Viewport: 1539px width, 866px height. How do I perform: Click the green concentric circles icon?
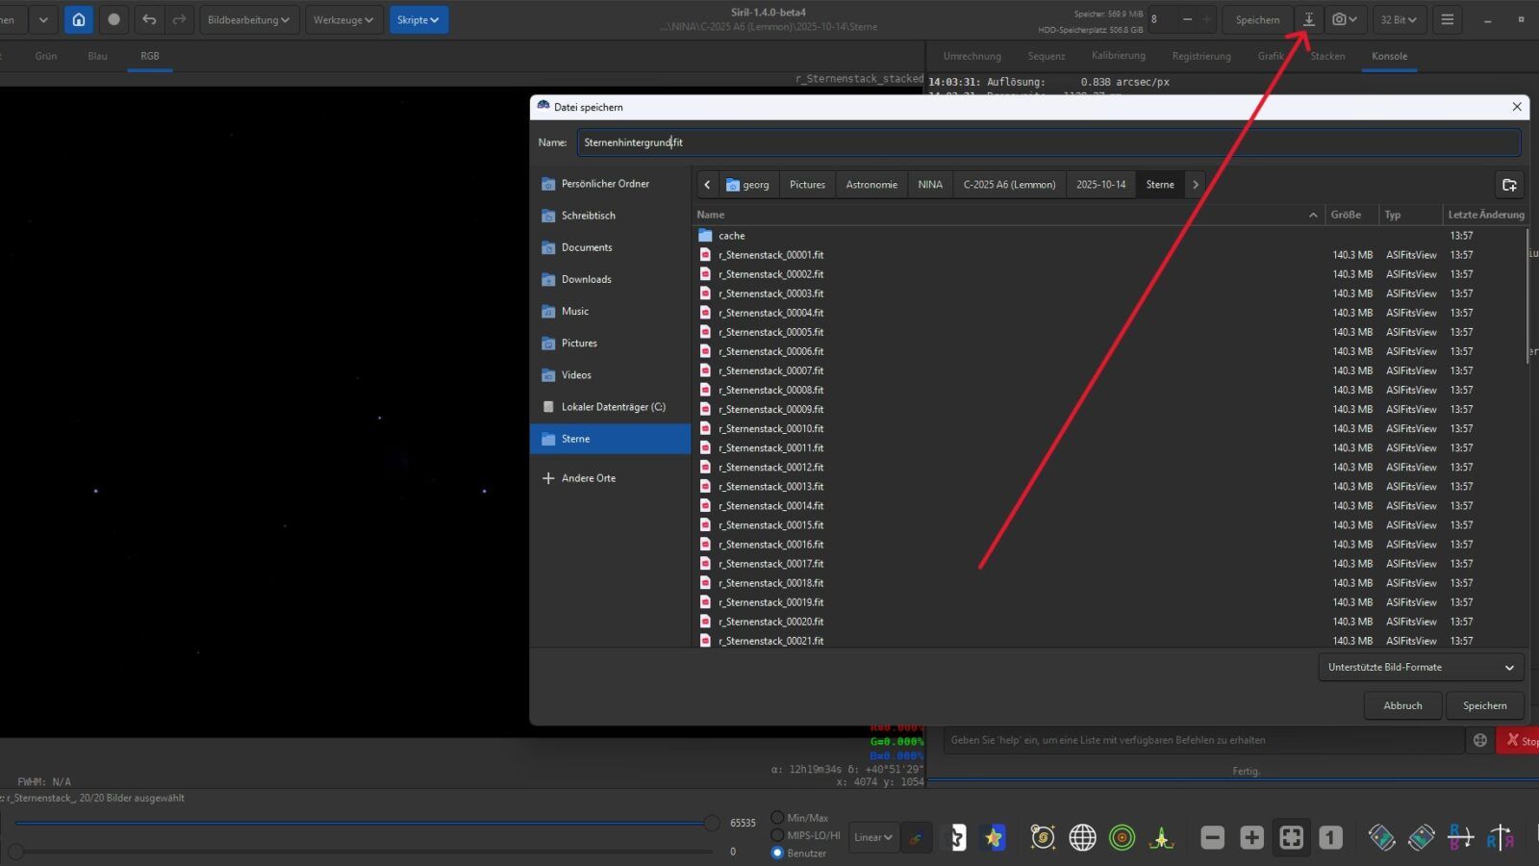pyautogui.click(x=1122, y=837)
